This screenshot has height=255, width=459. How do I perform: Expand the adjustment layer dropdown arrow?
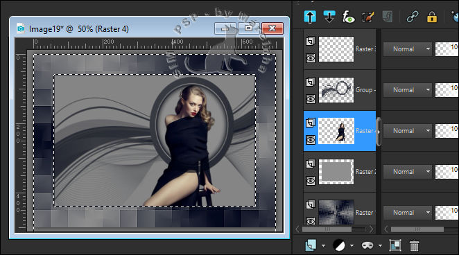point(352,245)
